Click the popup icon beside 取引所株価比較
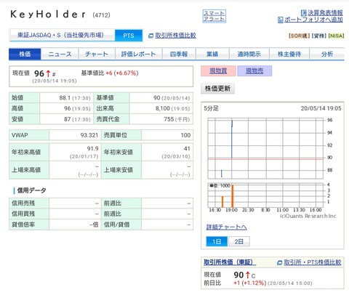 click(x=151, y=36)
